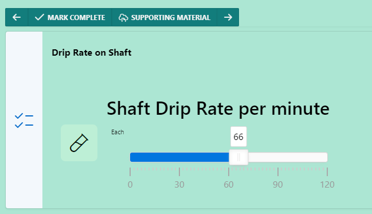
Task: Click the Drip Rate on Shaft heading
Action: 92,53
